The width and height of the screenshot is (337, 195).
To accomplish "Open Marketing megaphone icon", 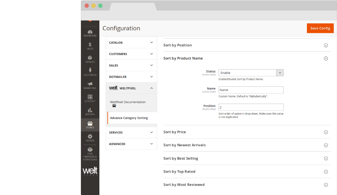I will point(90,85).
